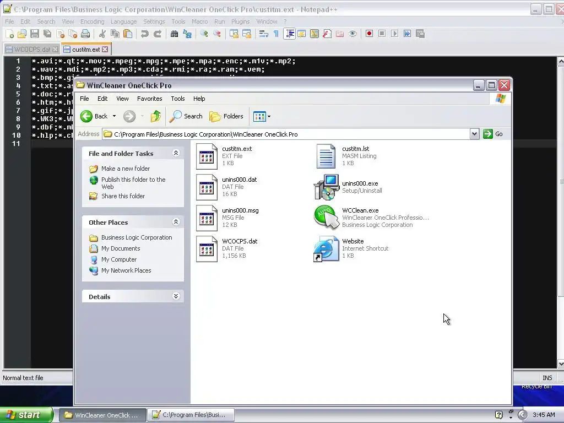Run macro multiple times icon
Screen dimensions: 564x423
pos(407,34)
